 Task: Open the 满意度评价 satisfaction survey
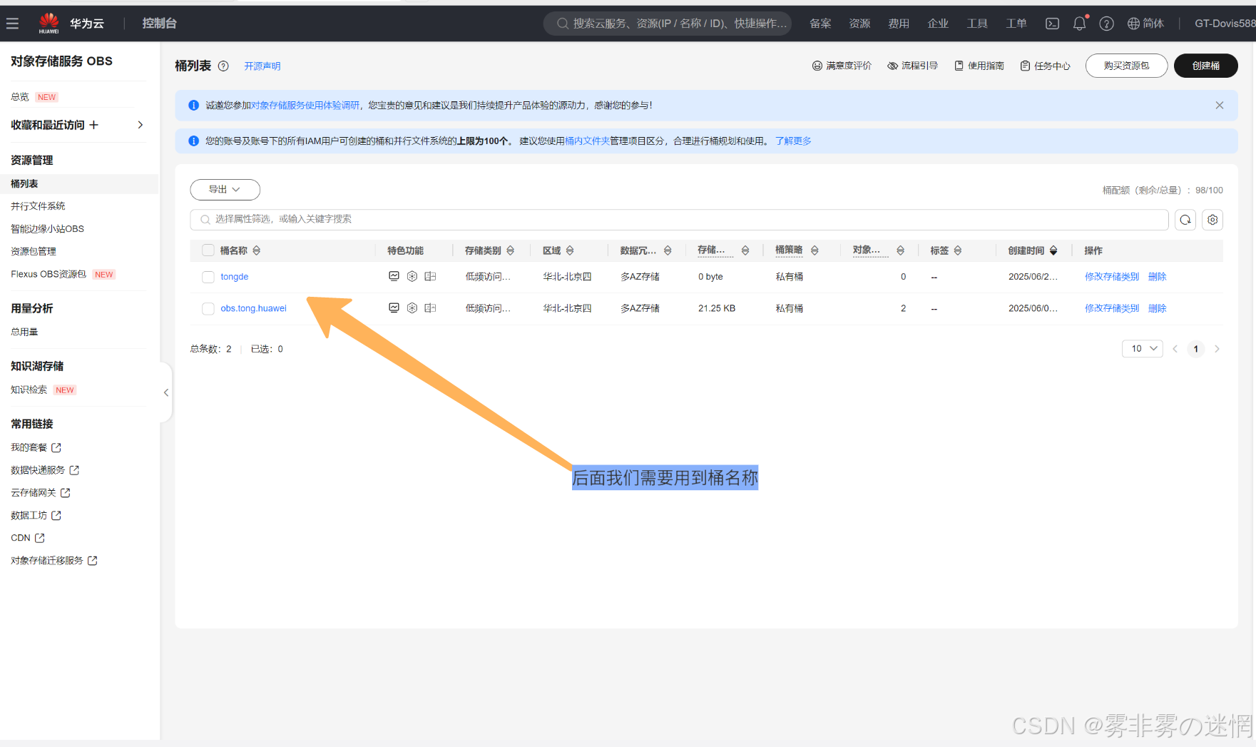point(842,66)
